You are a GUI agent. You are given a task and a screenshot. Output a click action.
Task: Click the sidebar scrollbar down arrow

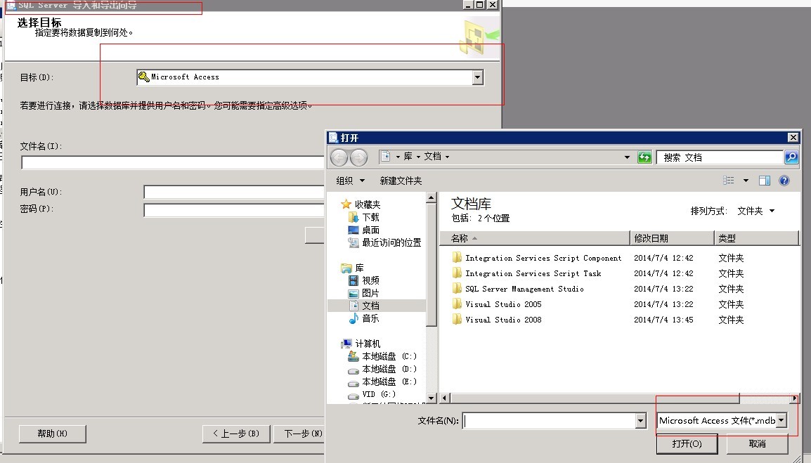coord(432,399)
